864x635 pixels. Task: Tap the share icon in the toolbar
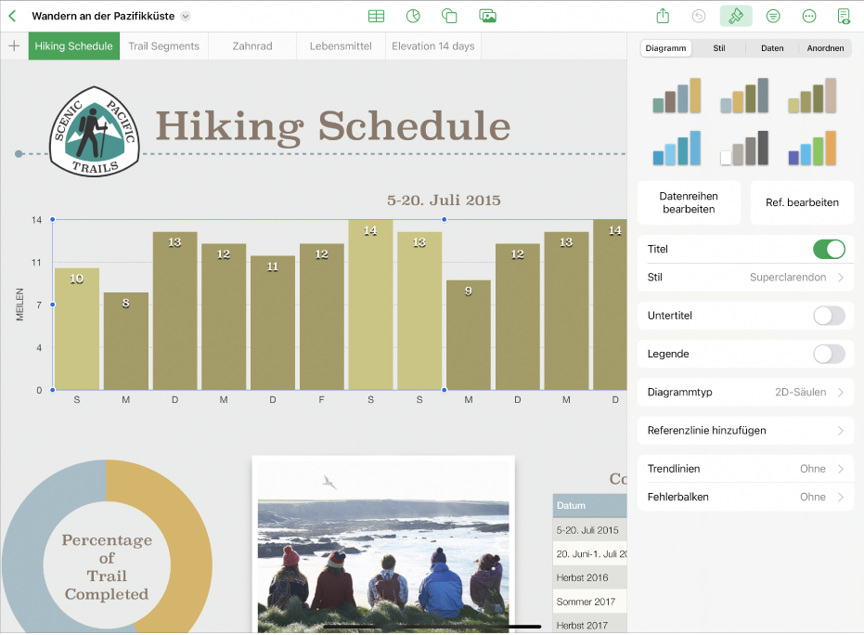pyautogui.click(x=663, y=16)
